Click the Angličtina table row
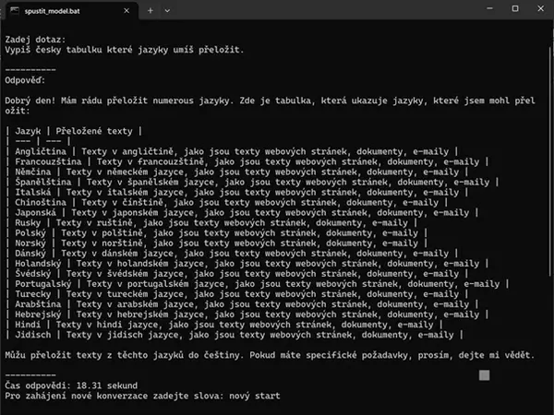This screenshot has width=554, height=415. coord(232,152)
